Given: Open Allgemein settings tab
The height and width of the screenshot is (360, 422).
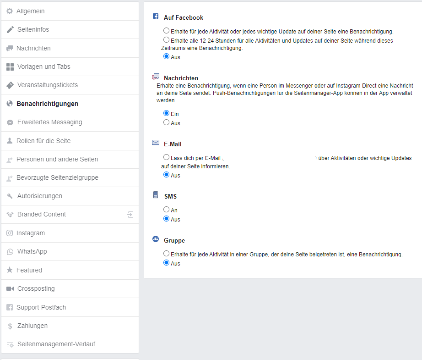Looking at the screenshot, I should pyautogui.click(x=70, y=11).
